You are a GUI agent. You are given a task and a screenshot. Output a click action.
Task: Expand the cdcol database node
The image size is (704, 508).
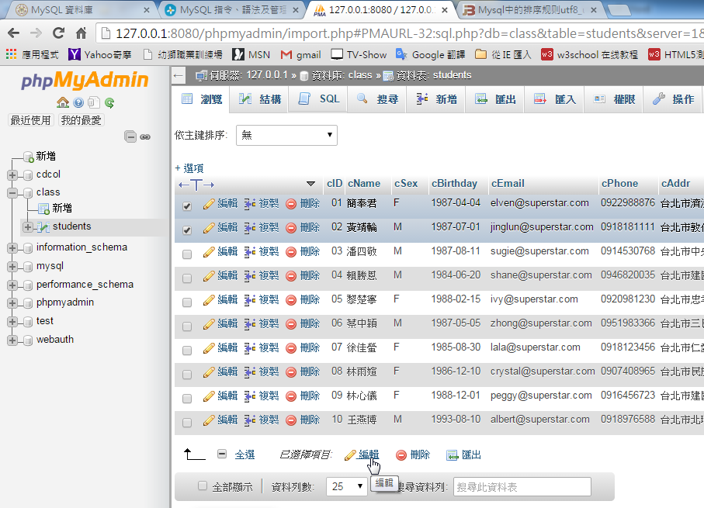12,175
